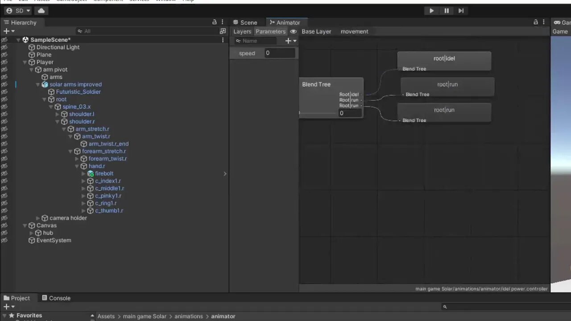Expand the shoulder.l node
This screenshot has height=321, width=571.
57,115
